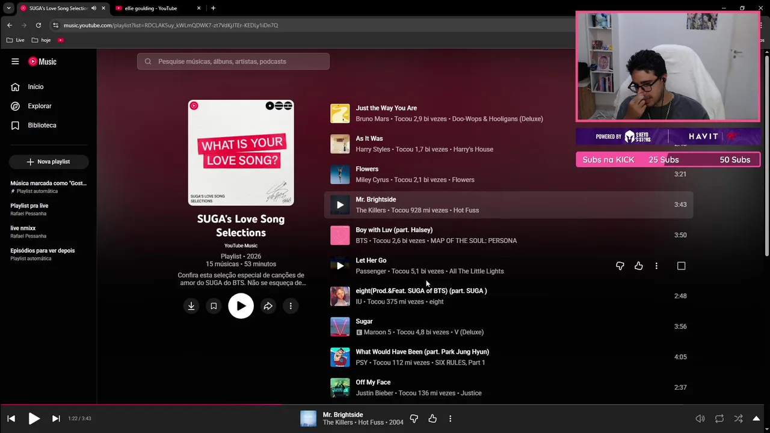
Task: Download the playlist
Action: 191,306
